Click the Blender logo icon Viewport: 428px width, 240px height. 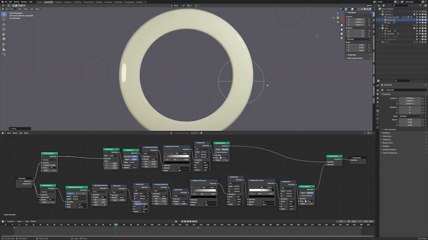[2, 2]
